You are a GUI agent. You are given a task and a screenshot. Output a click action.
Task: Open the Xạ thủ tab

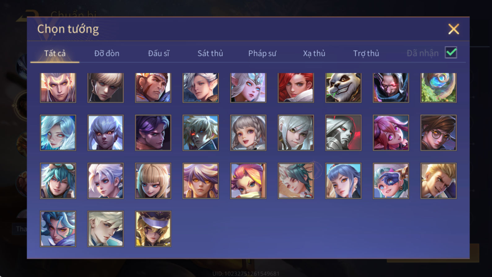click(x=314, y=53)
